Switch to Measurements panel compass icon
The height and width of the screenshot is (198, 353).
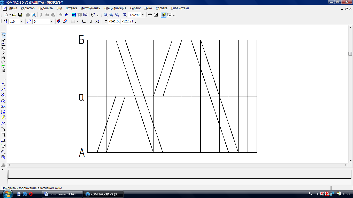pyautogui.click(x=4, y=62)
